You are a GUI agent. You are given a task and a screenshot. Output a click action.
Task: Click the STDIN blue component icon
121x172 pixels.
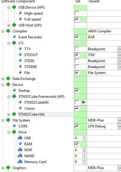(x=20, y=60)
